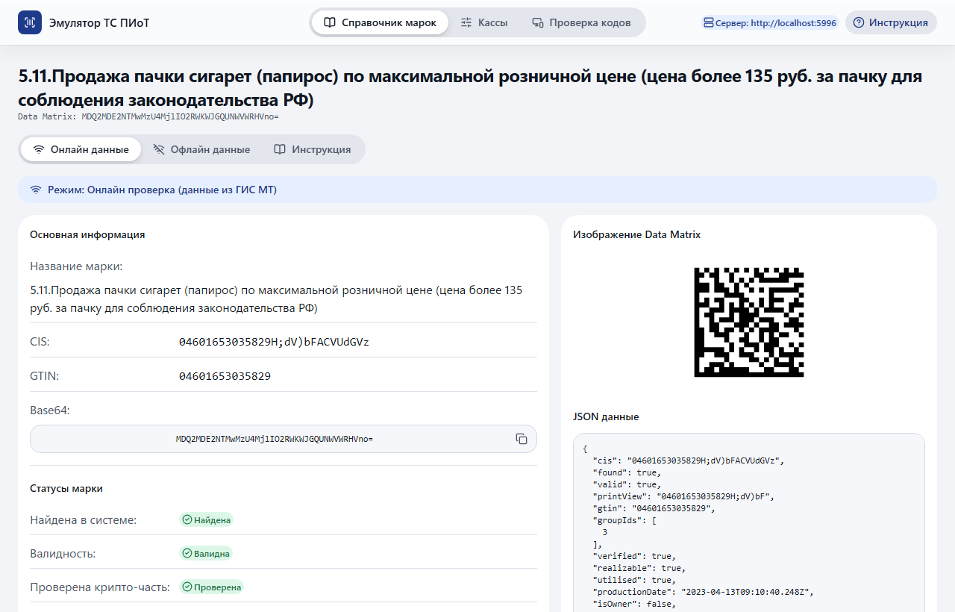Click the help circle icon in Инструкция button

pyautogui.click(x=859, y=22)
